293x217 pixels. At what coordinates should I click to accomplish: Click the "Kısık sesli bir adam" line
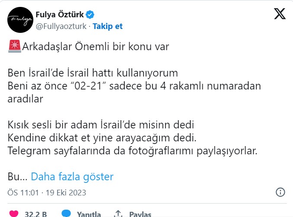tap(100, 124)
